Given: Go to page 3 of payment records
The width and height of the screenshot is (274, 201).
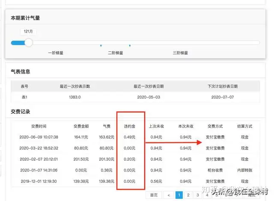Looking at the screenshot, I should [x=198, y=195].
